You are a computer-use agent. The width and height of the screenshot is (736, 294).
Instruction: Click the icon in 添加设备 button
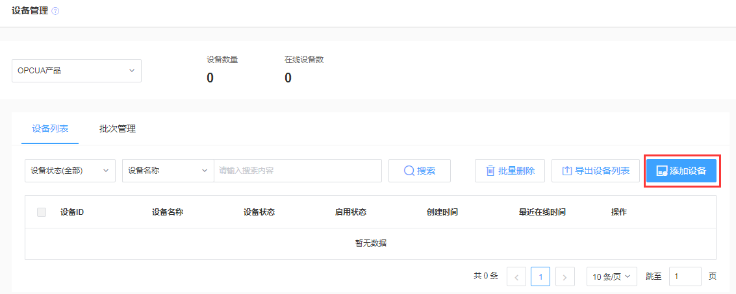[662, 171]
